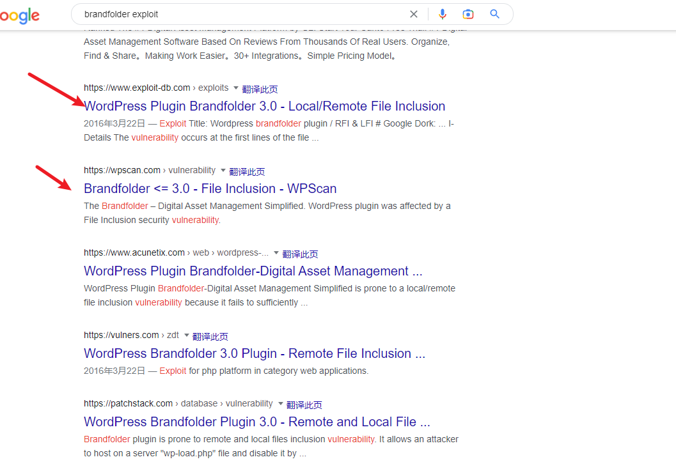Translate the patchstack.com result page
The width and height of the screenshot is (676, 471).
click(304, 405)
